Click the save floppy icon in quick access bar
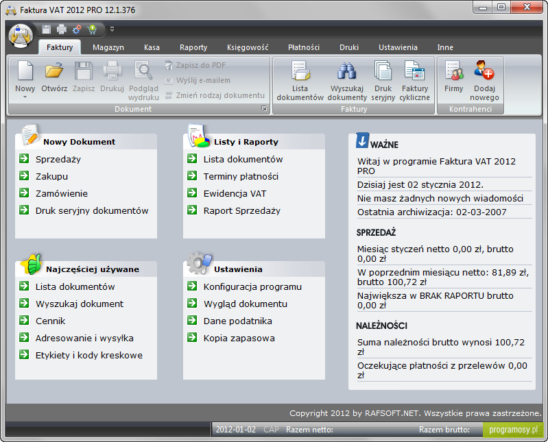 [47, 29]
